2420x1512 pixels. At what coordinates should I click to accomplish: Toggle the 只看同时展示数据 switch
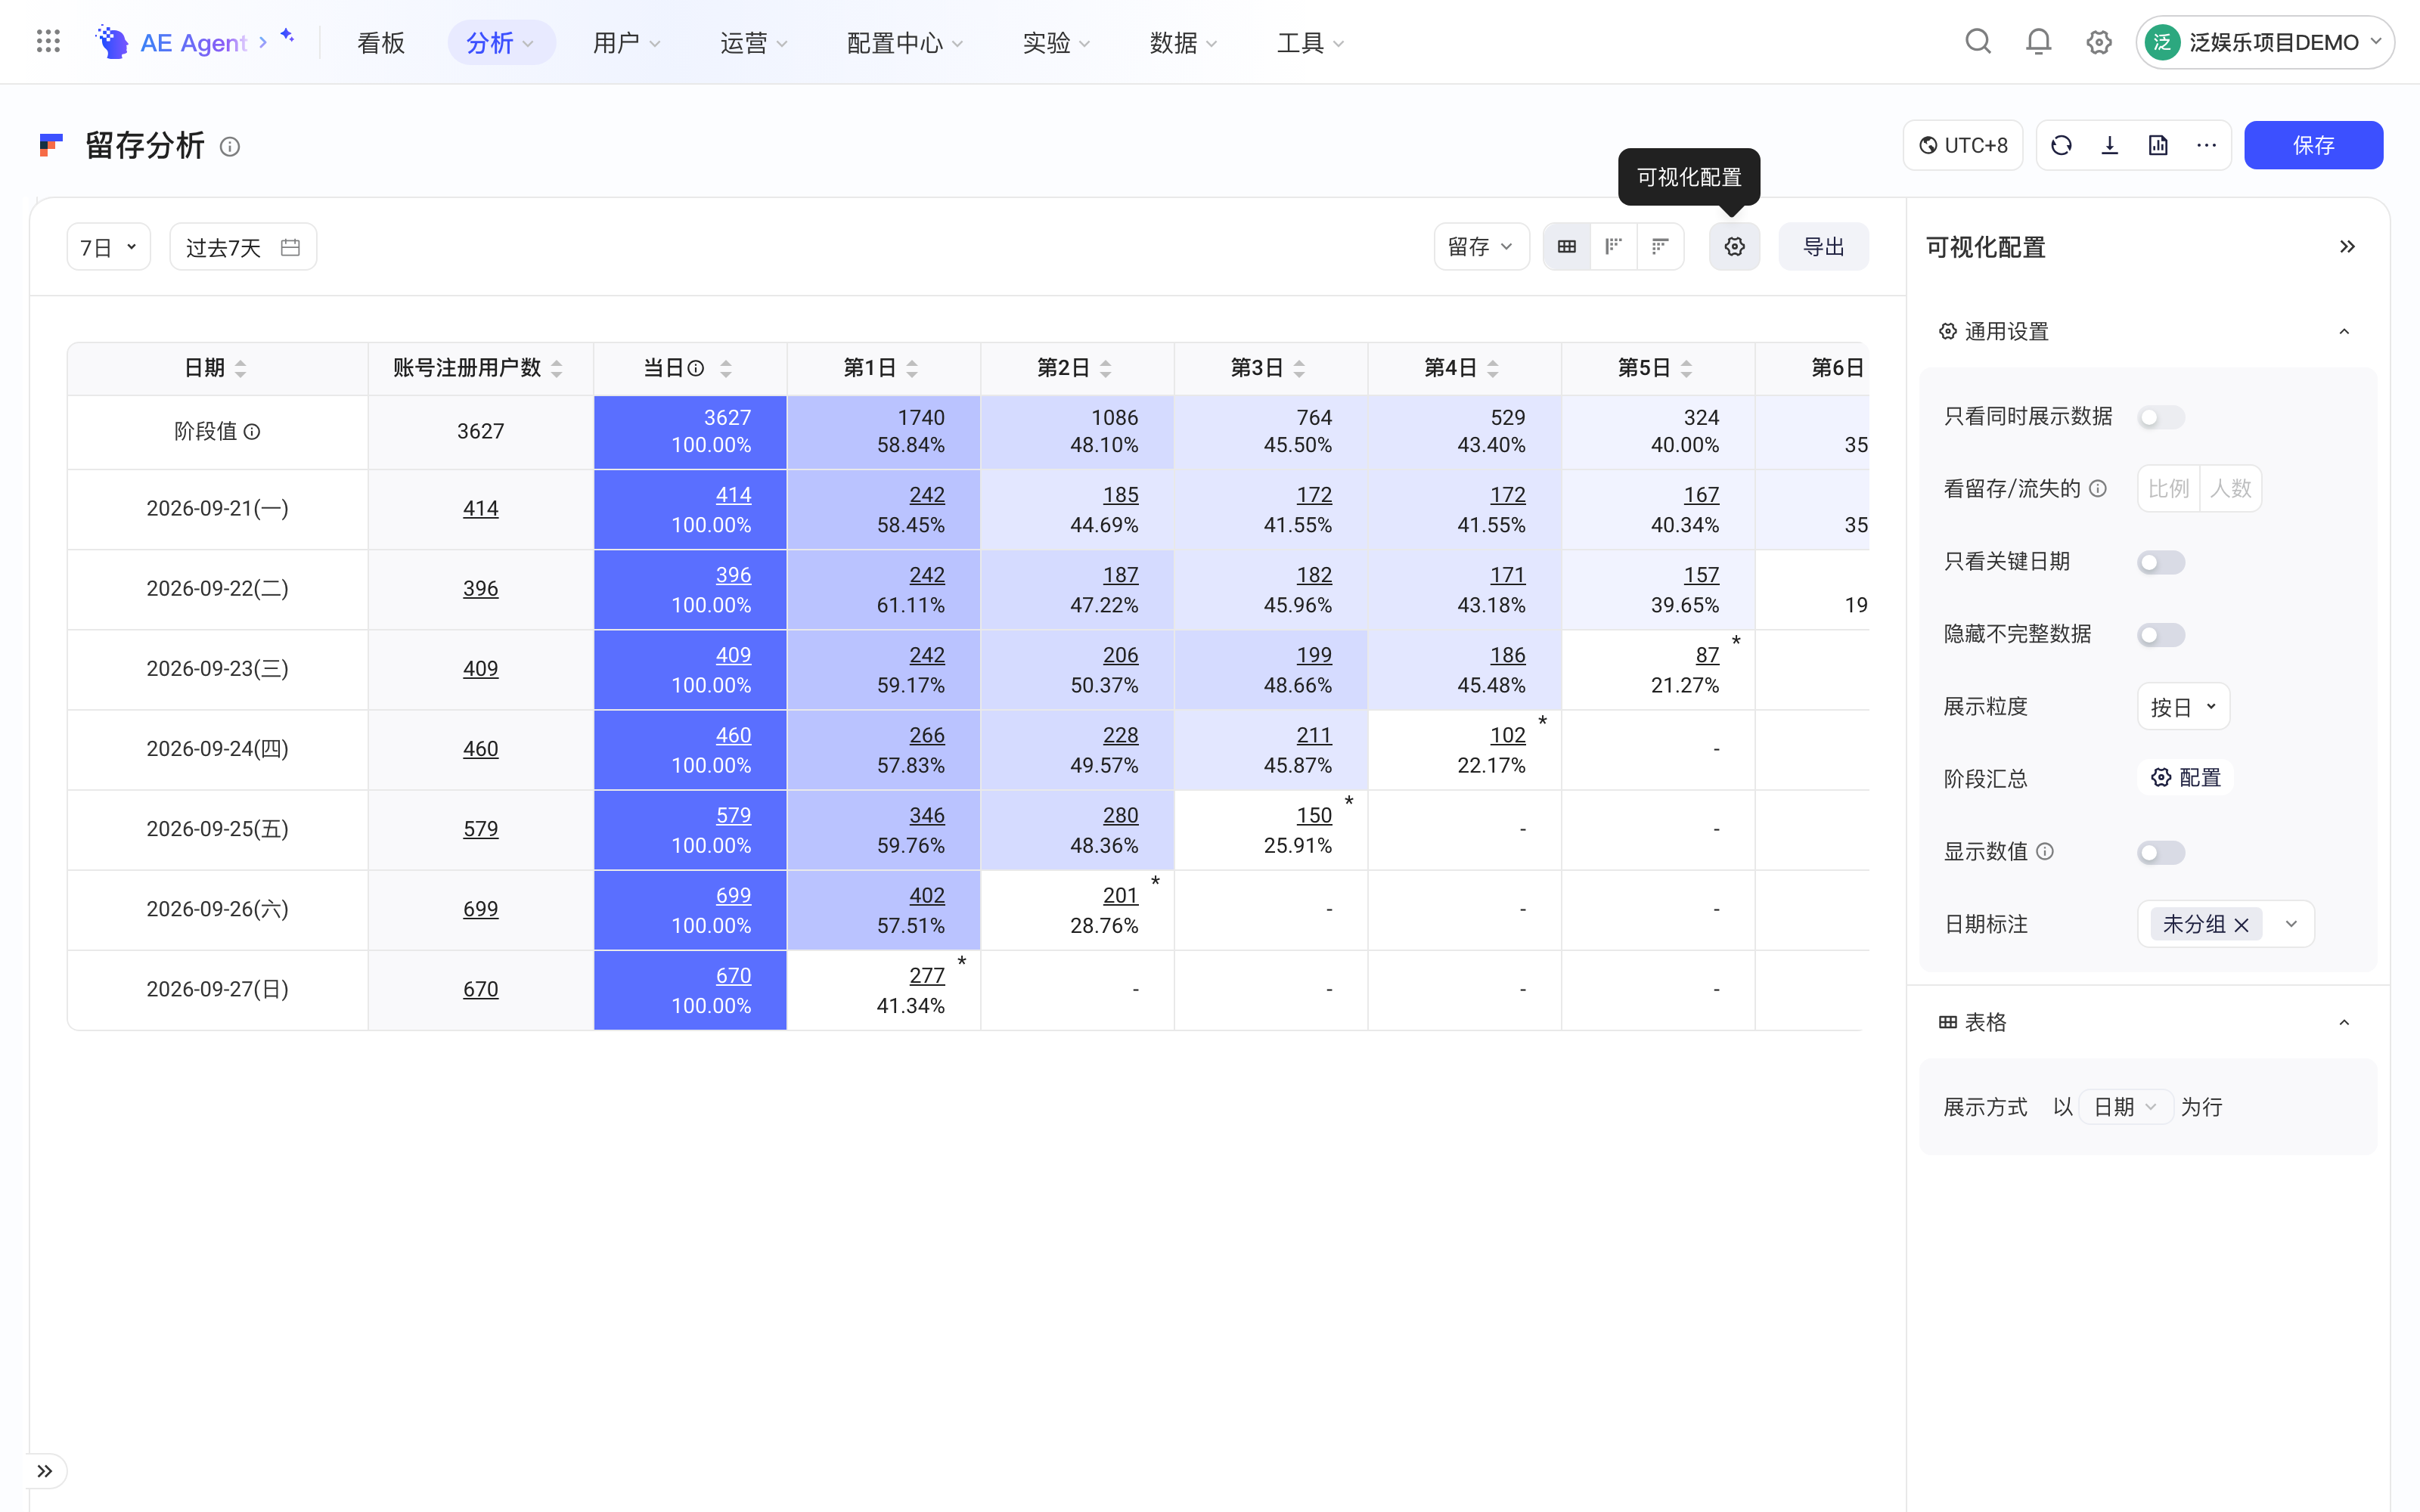pos(2160,417)
